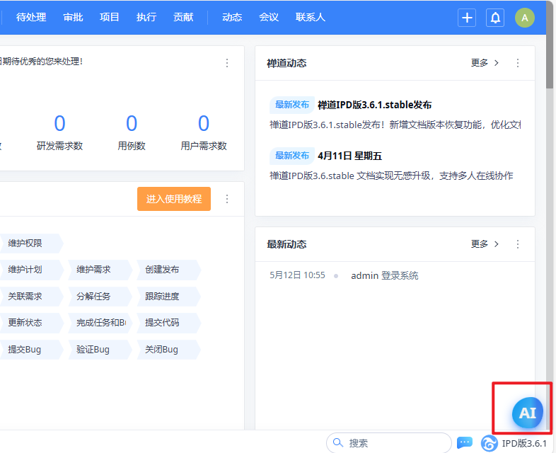This screenshot has width=556, height=453.
Task: Open the three-dot menu of 最新动态 panel
Action: point(518,244)
